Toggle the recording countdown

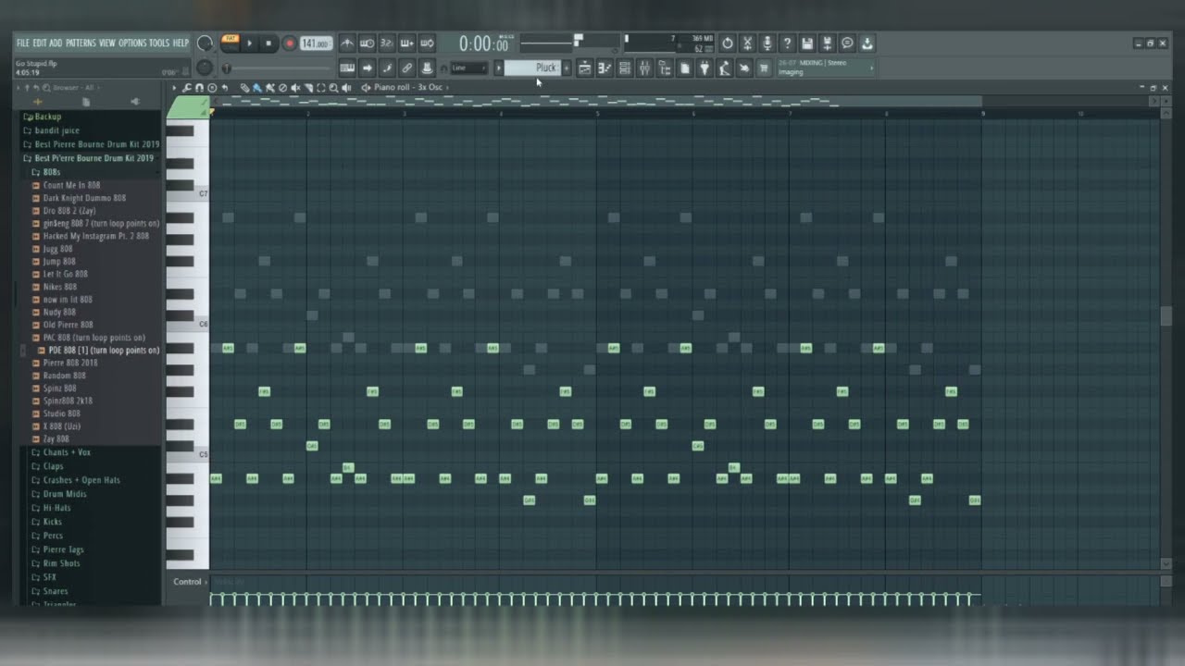pos(387,43)
